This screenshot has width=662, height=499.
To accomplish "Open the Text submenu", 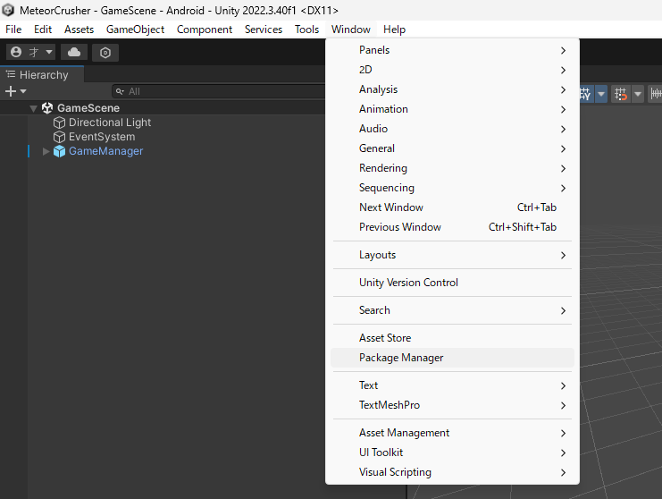I will tap(452, 385).
